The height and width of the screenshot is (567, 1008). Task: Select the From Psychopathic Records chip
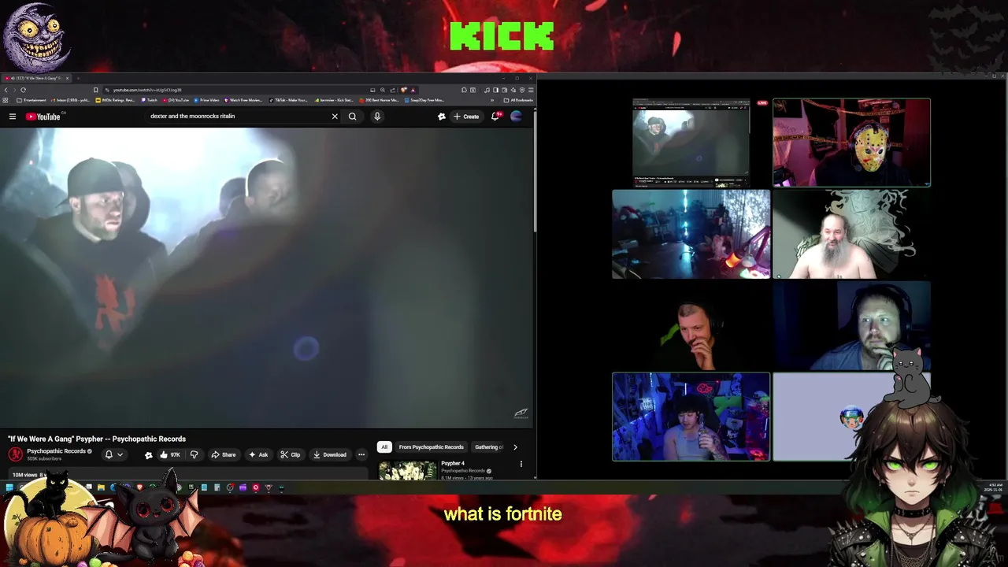click(x=431, y=447)
